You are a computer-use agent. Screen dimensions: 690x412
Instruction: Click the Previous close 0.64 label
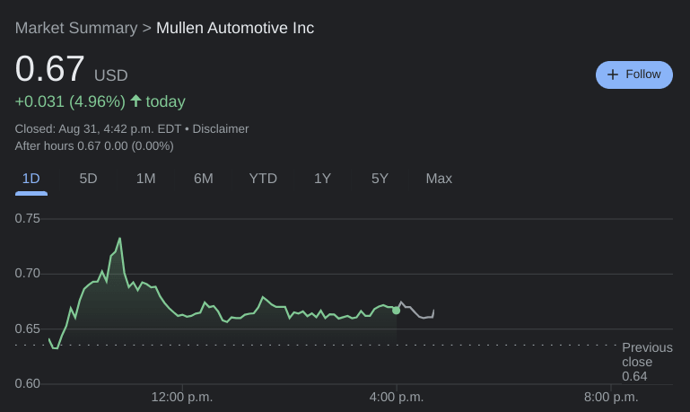647,362
